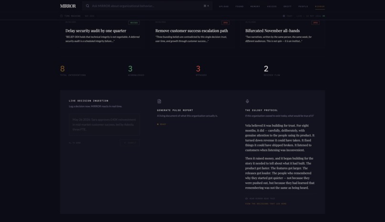This screenshot has height=222, width=385.
Task: Focus the Ask MIRROR search field
Action: (x=147, y=6)
